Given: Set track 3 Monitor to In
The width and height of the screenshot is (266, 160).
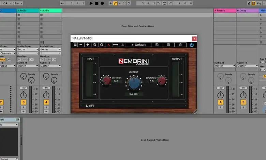Looking at the screenshot, I should [19, 60].
